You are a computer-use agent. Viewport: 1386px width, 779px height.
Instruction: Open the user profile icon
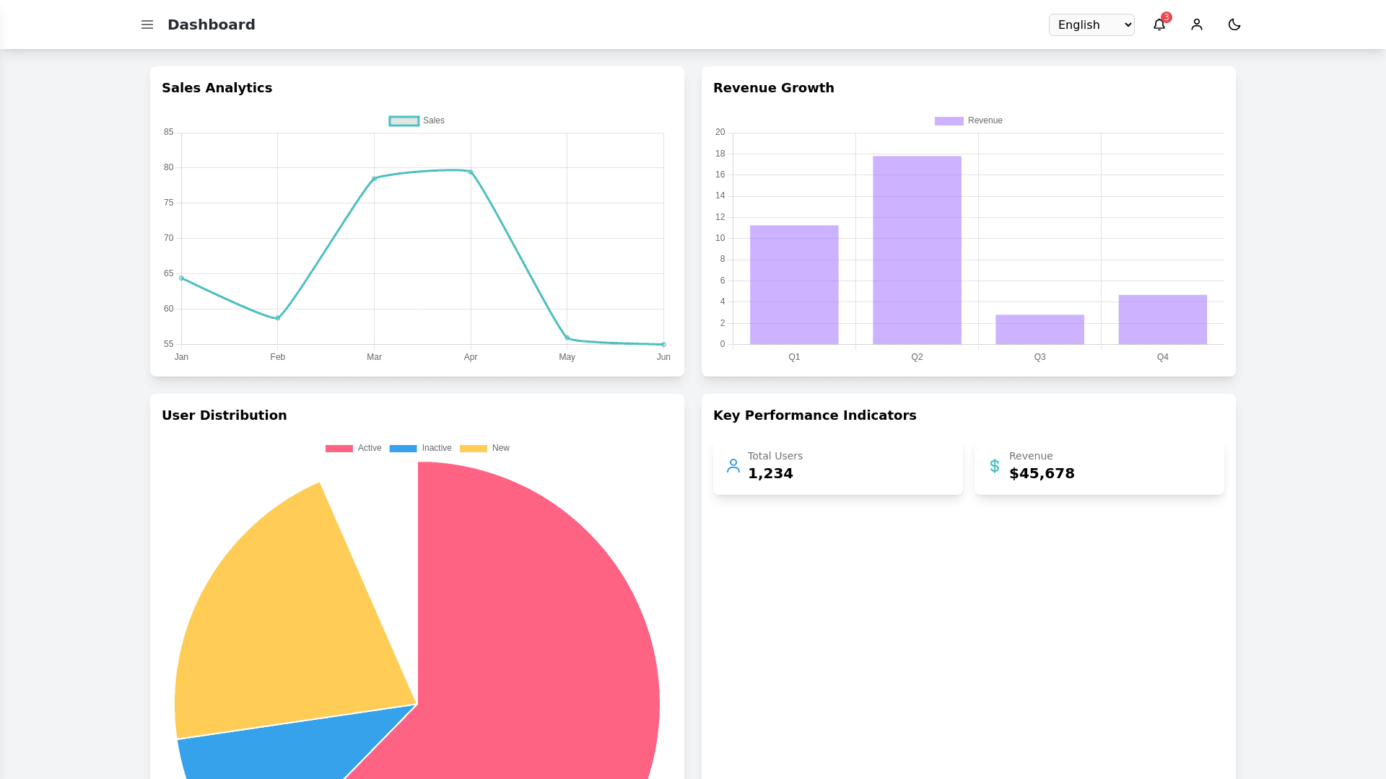tap(1197, 25)
